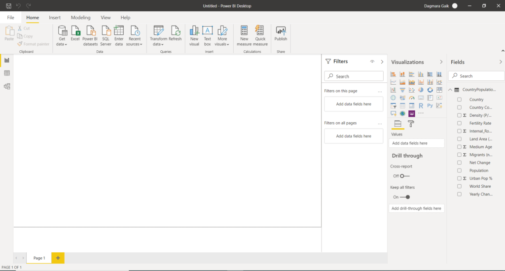This screenshot has width=505, height=271.
Task: Collapse the ribbon with the caret
Action: 503,51
